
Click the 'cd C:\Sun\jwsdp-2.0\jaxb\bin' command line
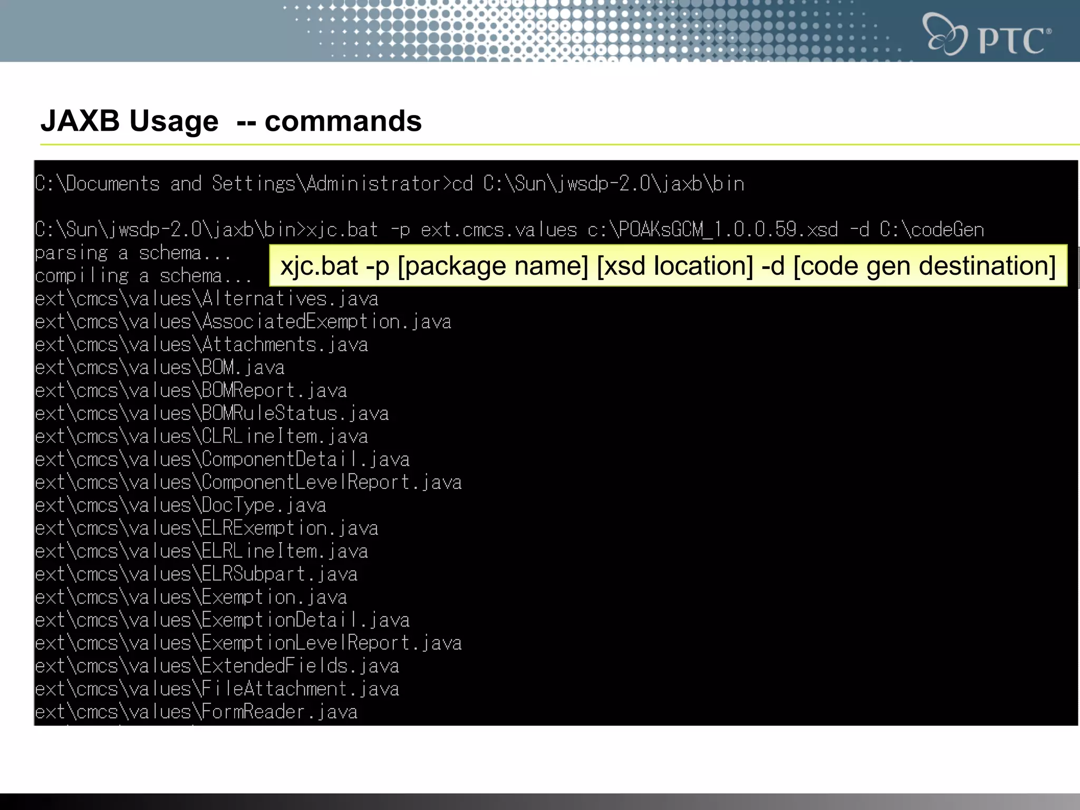coord(390,184)
